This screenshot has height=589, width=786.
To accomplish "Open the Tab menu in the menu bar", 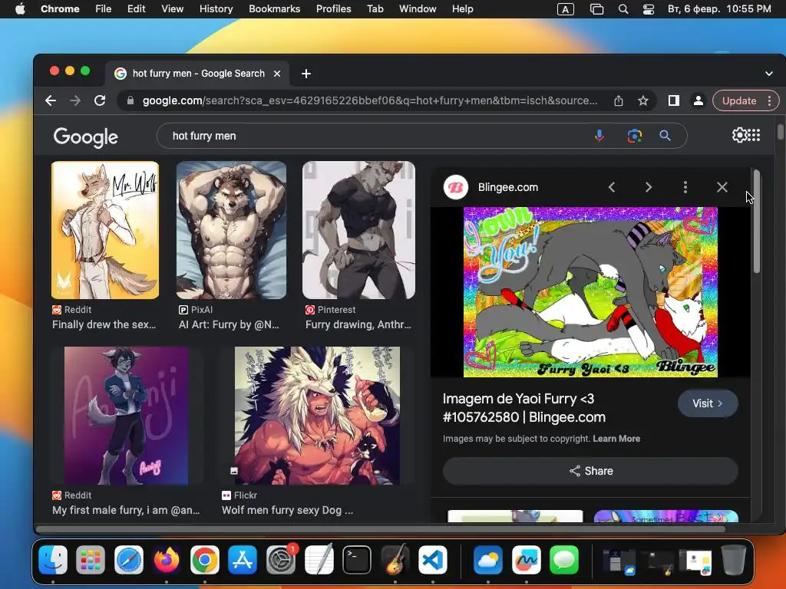I will click(x=375, y=9).
